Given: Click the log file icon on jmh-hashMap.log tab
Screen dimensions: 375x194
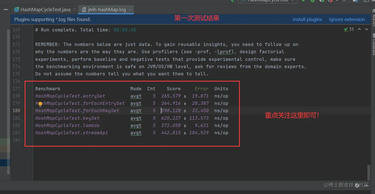Looking at the screenshot, I should click(84, 10).
